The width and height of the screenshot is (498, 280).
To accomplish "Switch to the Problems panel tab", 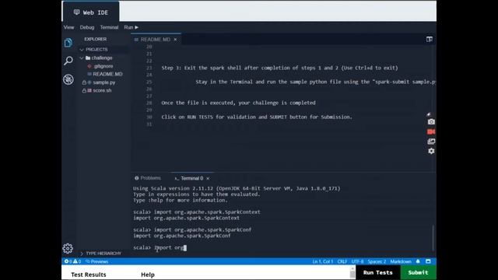I will (148, 178).
